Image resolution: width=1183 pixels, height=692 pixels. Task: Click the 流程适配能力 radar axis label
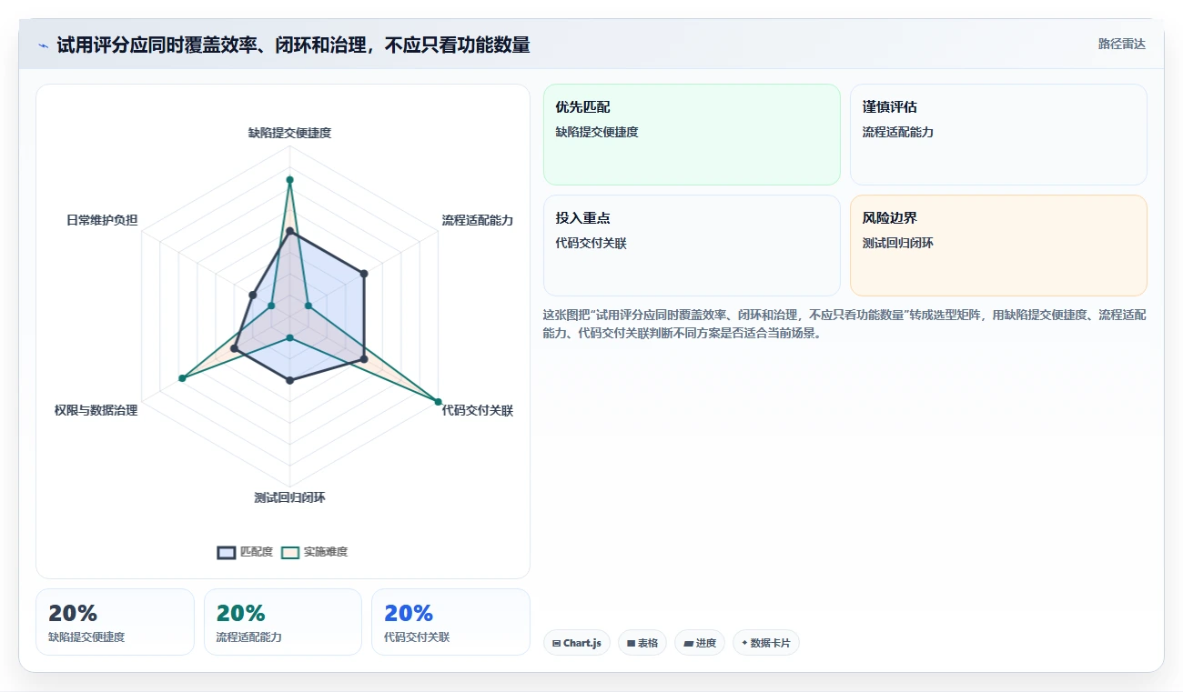click(478, 220)
